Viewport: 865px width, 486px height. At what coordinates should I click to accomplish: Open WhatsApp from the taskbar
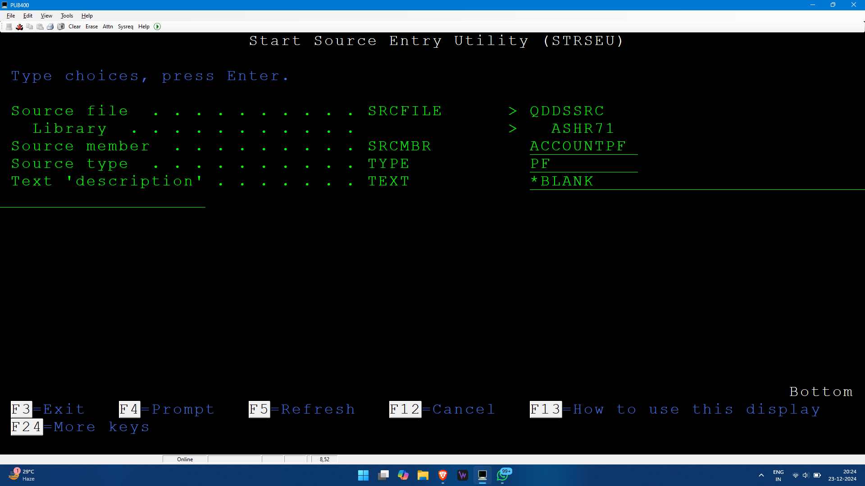502,475
